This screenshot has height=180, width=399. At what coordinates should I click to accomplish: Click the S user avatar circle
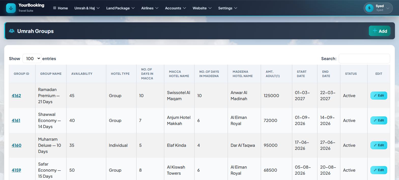(369, 8)
